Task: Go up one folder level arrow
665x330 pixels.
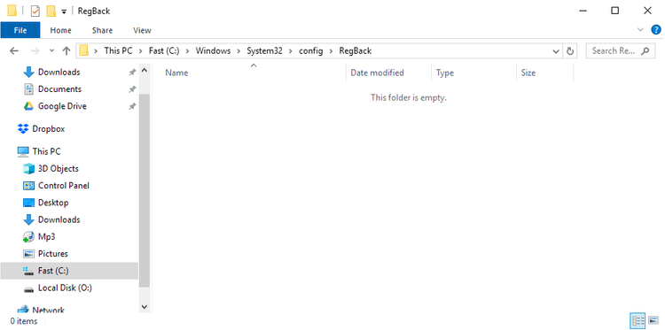Action: [66, 50]
